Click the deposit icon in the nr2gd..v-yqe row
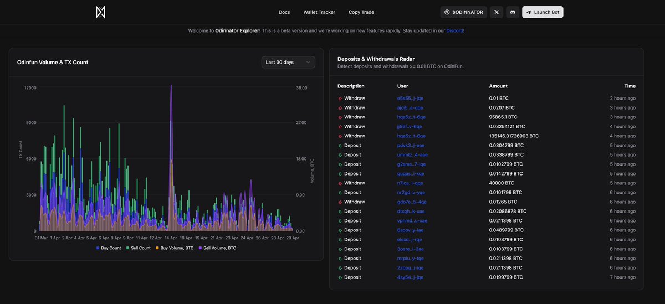The height and width of the screenshot is (304, 665). [340, 193]
